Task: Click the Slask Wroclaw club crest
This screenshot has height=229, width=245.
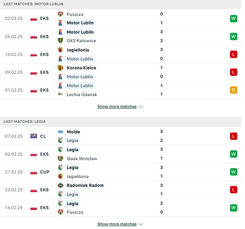Action: [60, 158]
